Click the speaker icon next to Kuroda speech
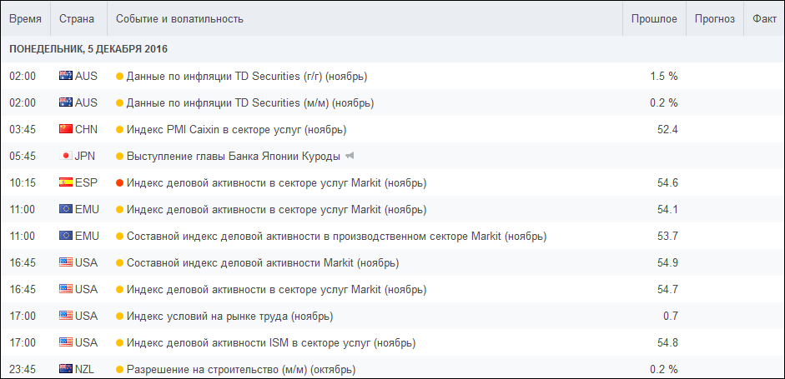The width and height of the screenshot is (785, 379). click(x=350, y=157)
